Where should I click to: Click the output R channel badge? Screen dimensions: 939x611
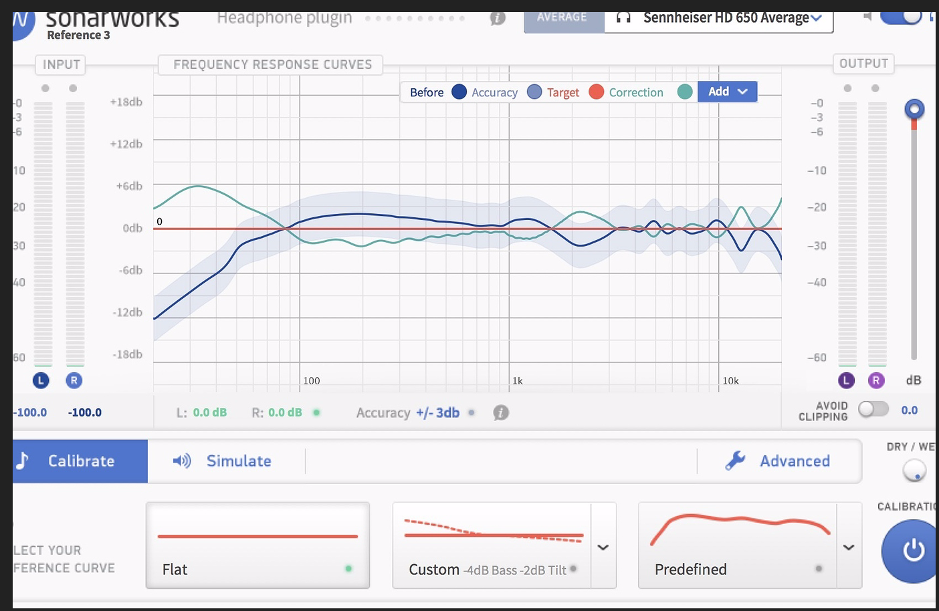pyautogui.click(x=876, y=380)
